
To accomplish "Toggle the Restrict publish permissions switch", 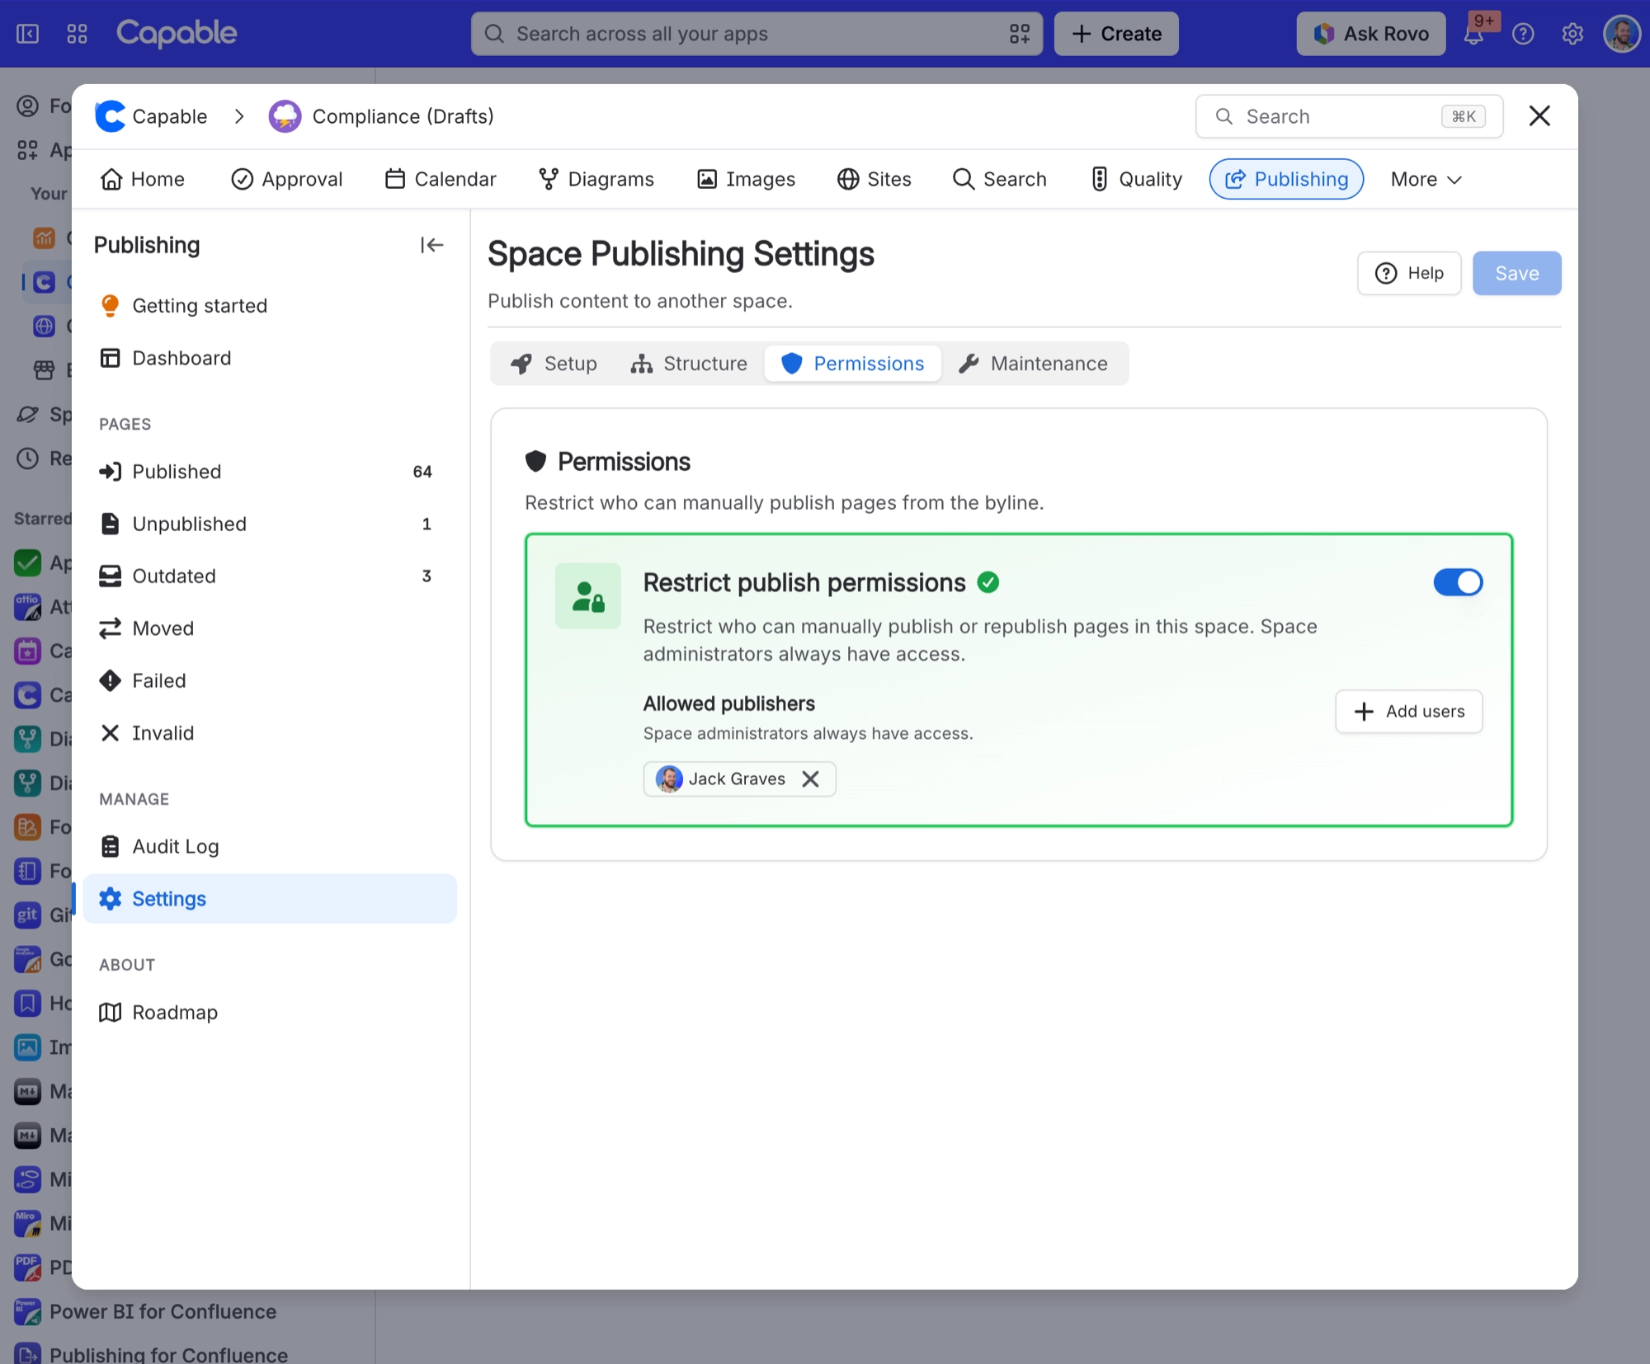I will coord(1458,582).
